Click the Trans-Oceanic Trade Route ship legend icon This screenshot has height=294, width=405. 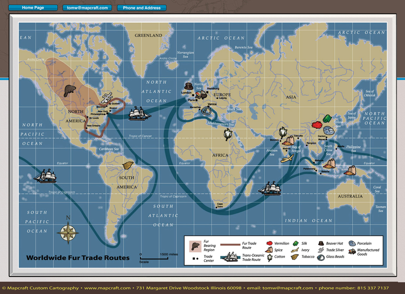pyautogui.click(x=230, y=257)
